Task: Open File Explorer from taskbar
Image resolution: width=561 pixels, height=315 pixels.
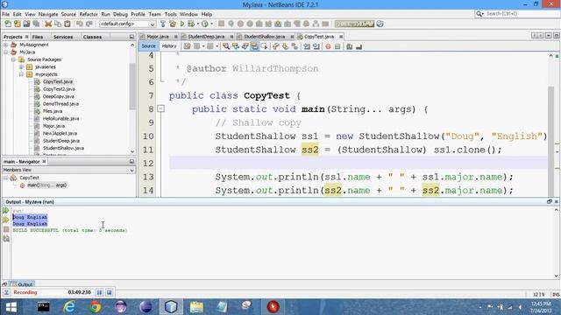Action: (x=196, y=307)
